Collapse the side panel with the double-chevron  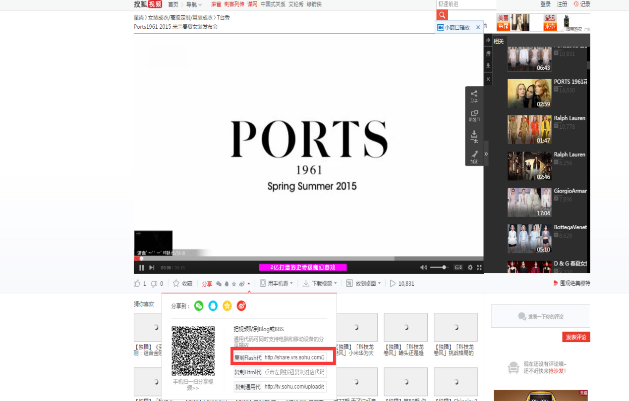486,154
